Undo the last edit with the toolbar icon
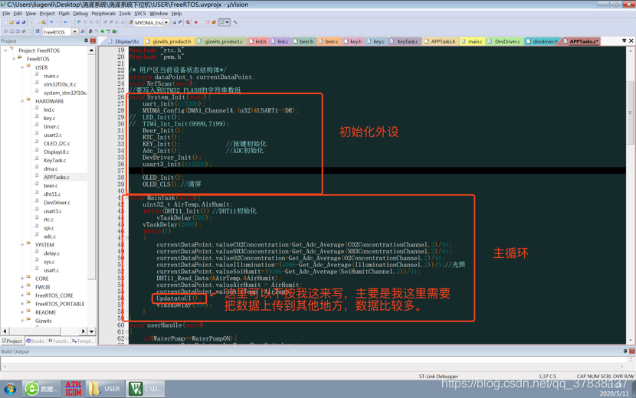 (51, 22)
